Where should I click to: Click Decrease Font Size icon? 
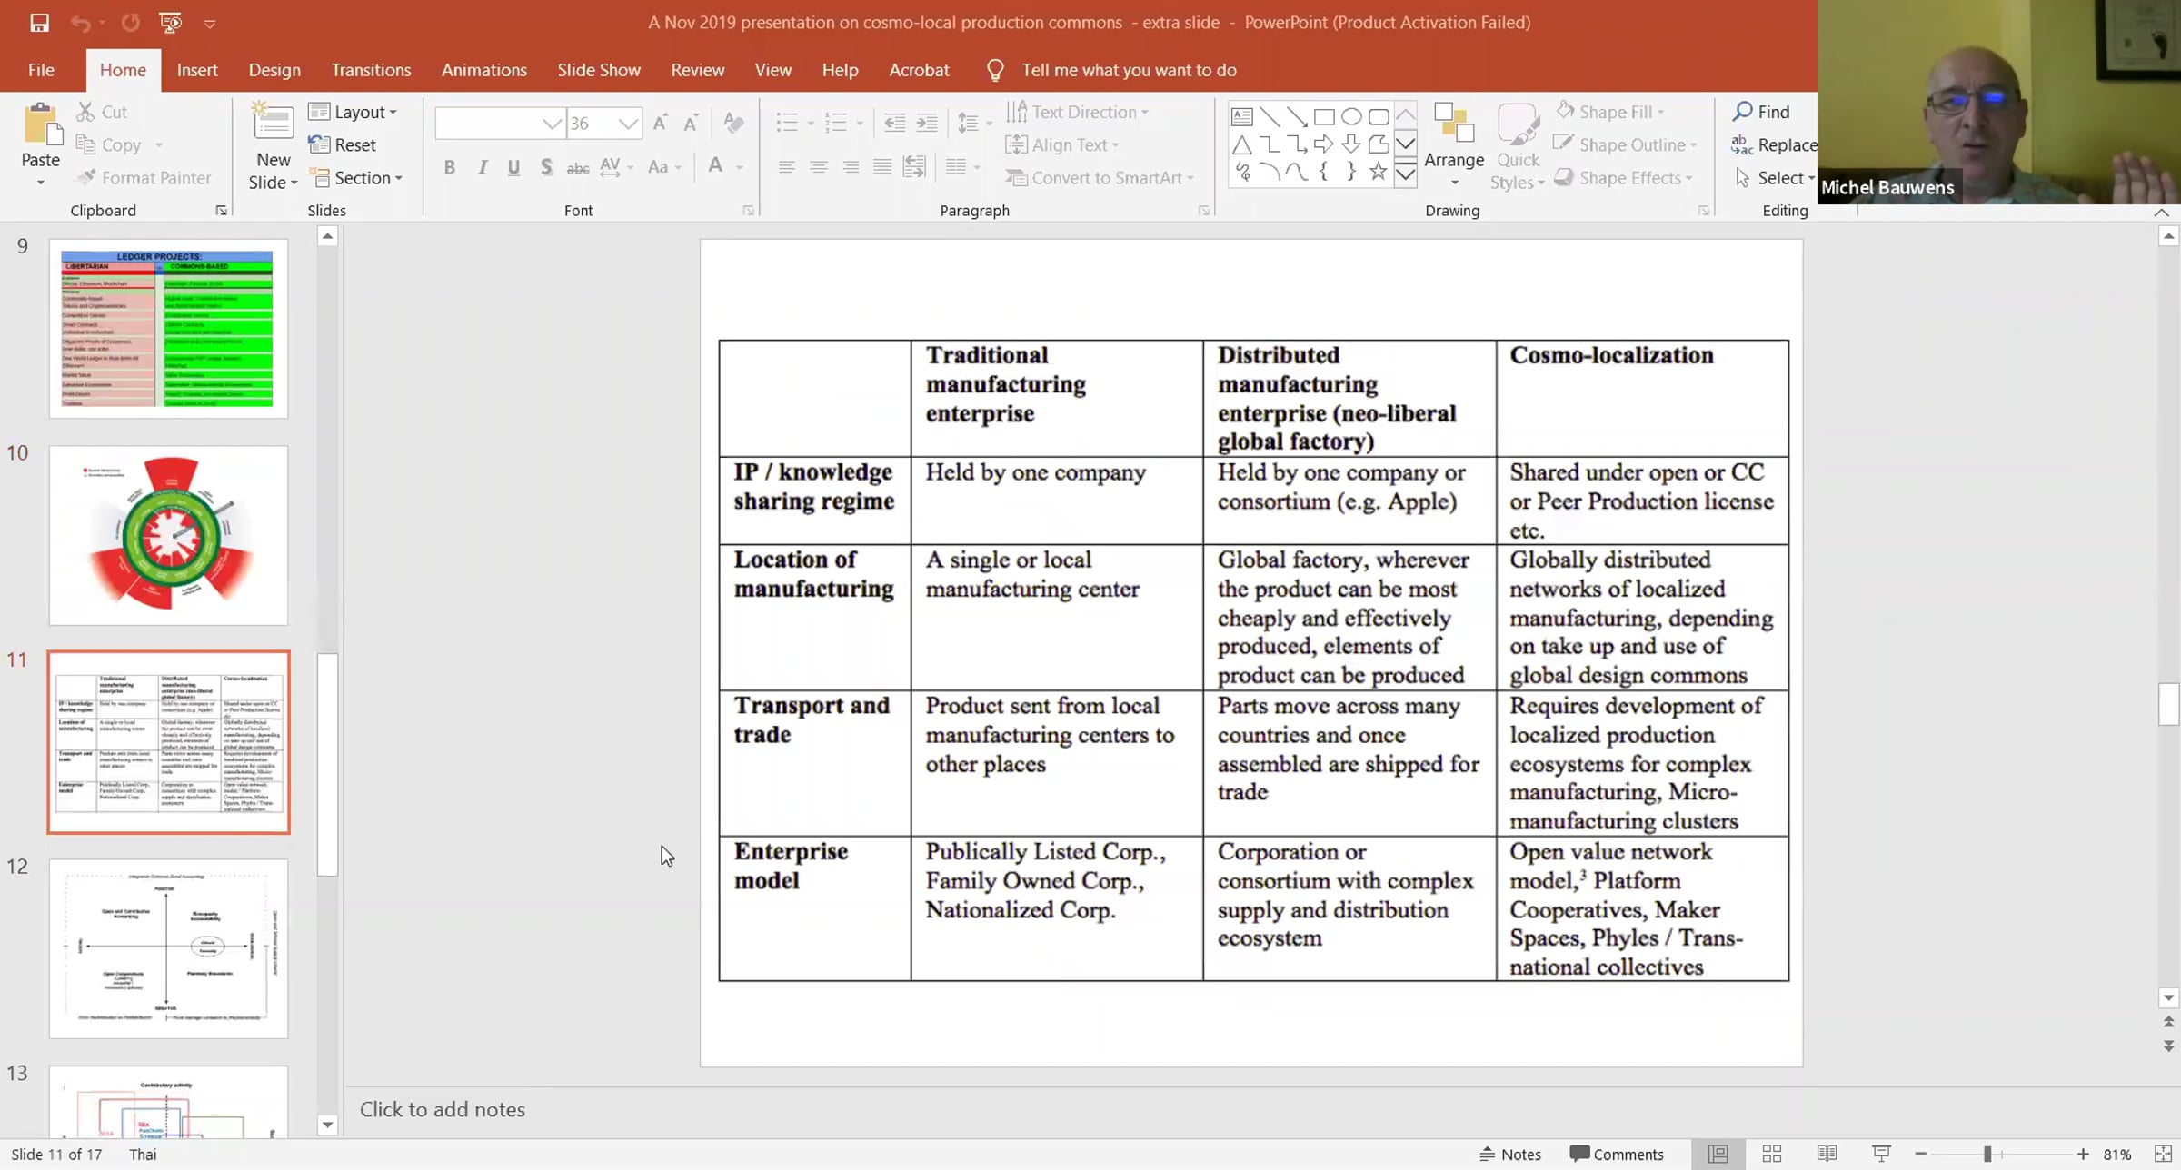point(691,123)
